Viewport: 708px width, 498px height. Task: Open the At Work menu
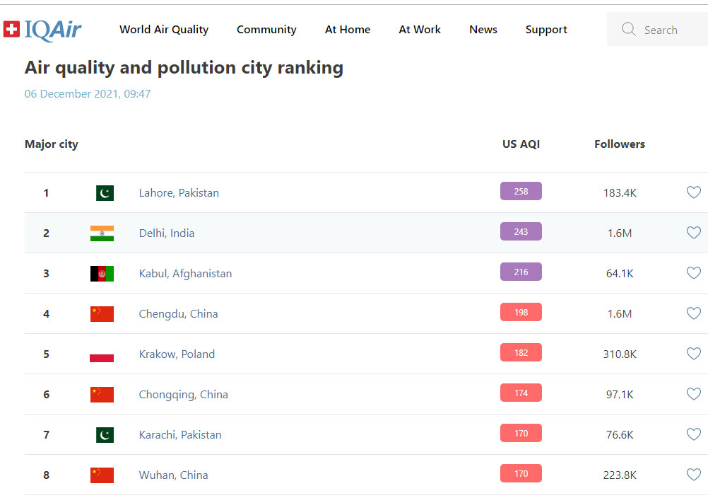pyautogui.click(x=420, y=30)
